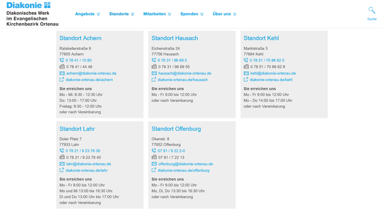Viewport: 384px width, 211px height.
Task: Expand the Mitarbeiten menu chevron
Action: [169, 14]
